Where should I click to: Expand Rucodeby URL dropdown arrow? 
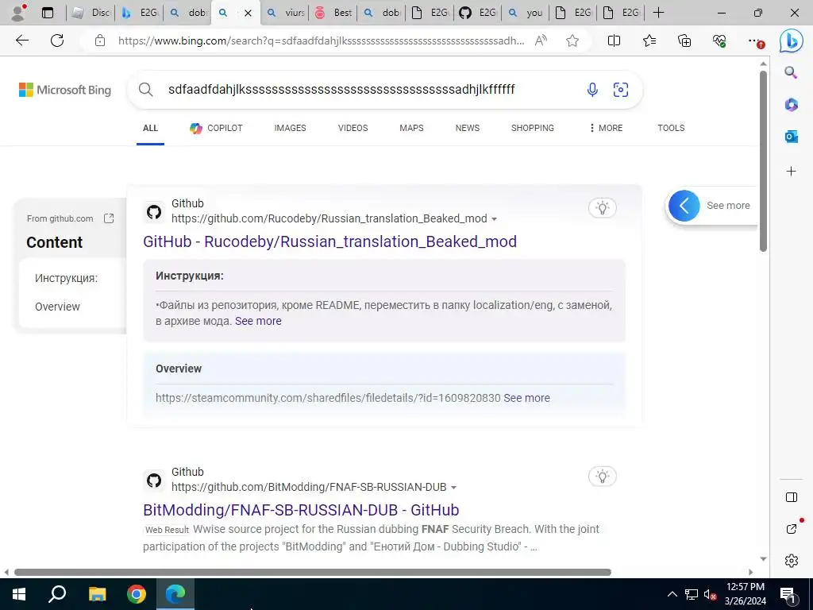click(494, 219)
